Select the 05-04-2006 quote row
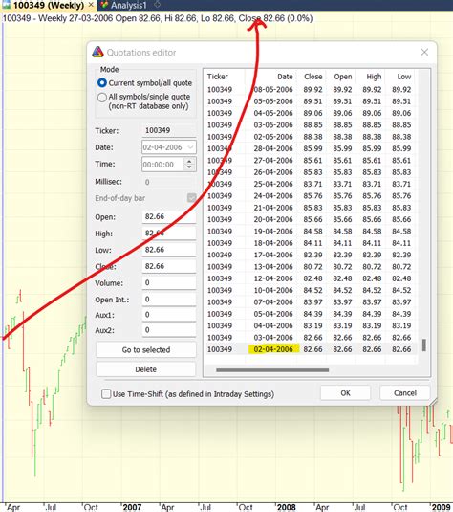 click(311, 314)
